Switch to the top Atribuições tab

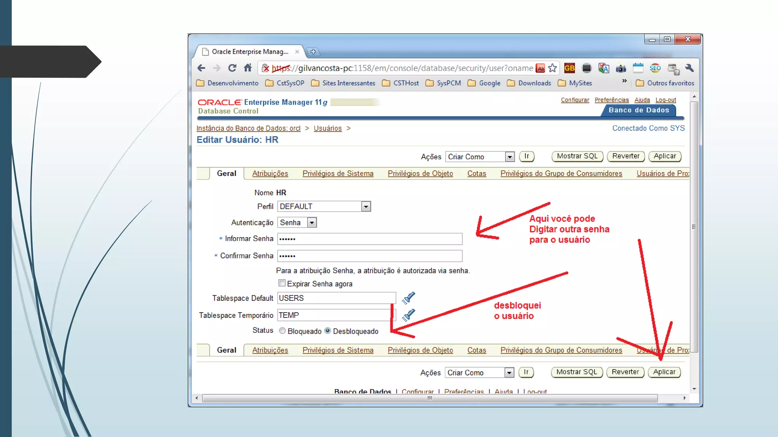(270, 173)
